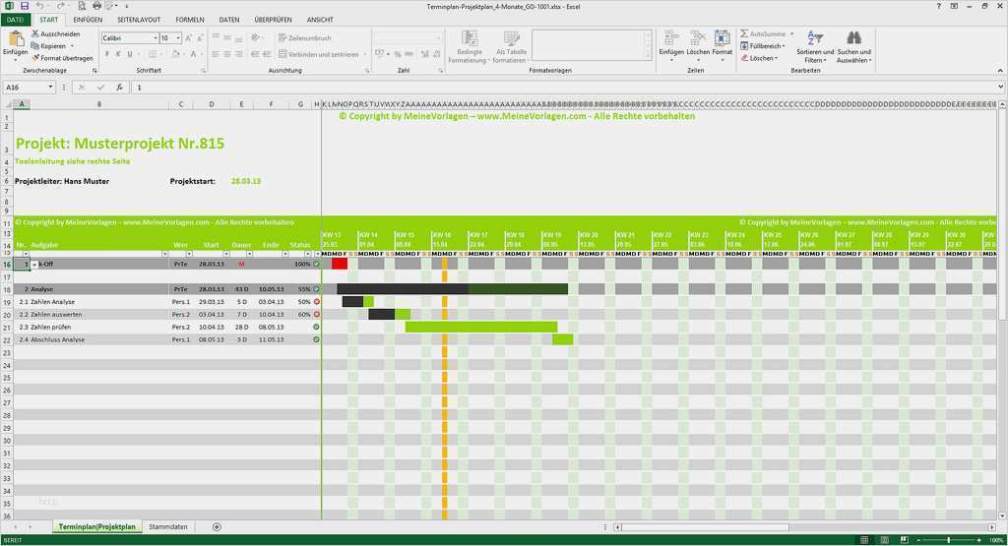Activate Format übertragen painter
The image size is (1008, 546).
(x=62, y=58)
